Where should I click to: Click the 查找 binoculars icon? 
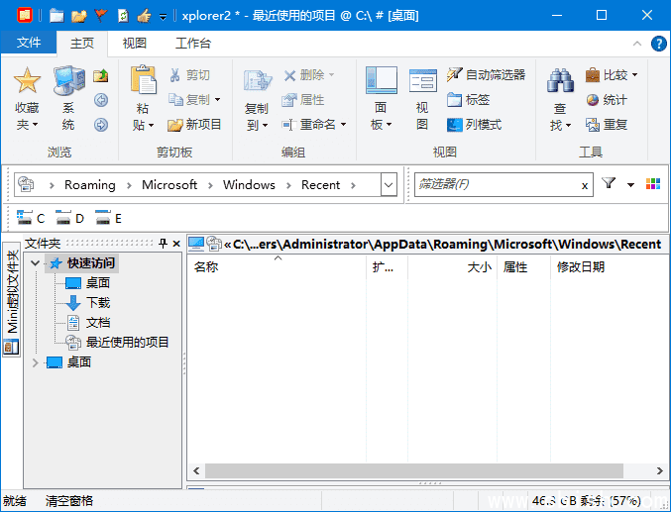tap(560, 81)
